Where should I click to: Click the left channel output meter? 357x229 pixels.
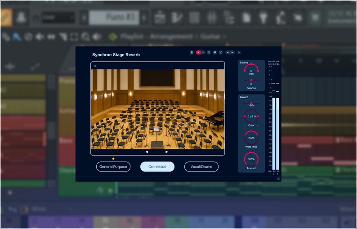tap(274, 134)
